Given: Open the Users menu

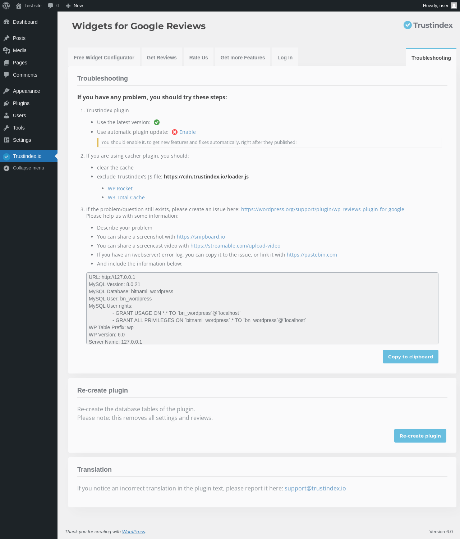Looking at the screenshot, I should tap(29, 115).
